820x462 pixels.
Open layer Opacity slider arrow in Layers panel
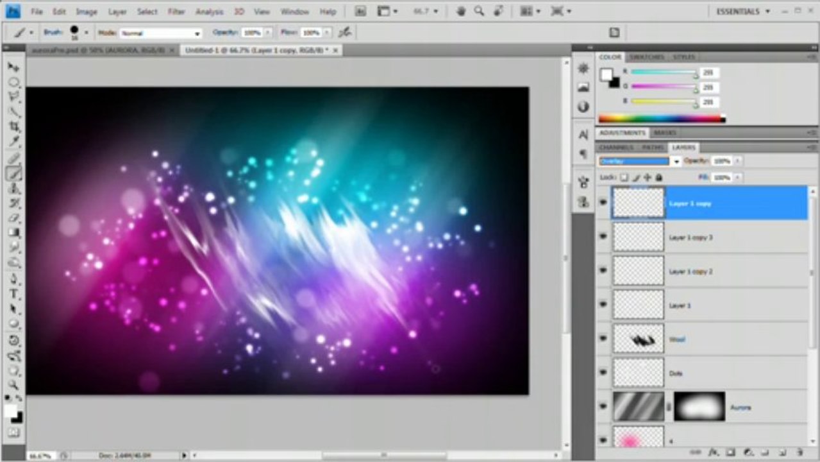[x=737, y=161]
